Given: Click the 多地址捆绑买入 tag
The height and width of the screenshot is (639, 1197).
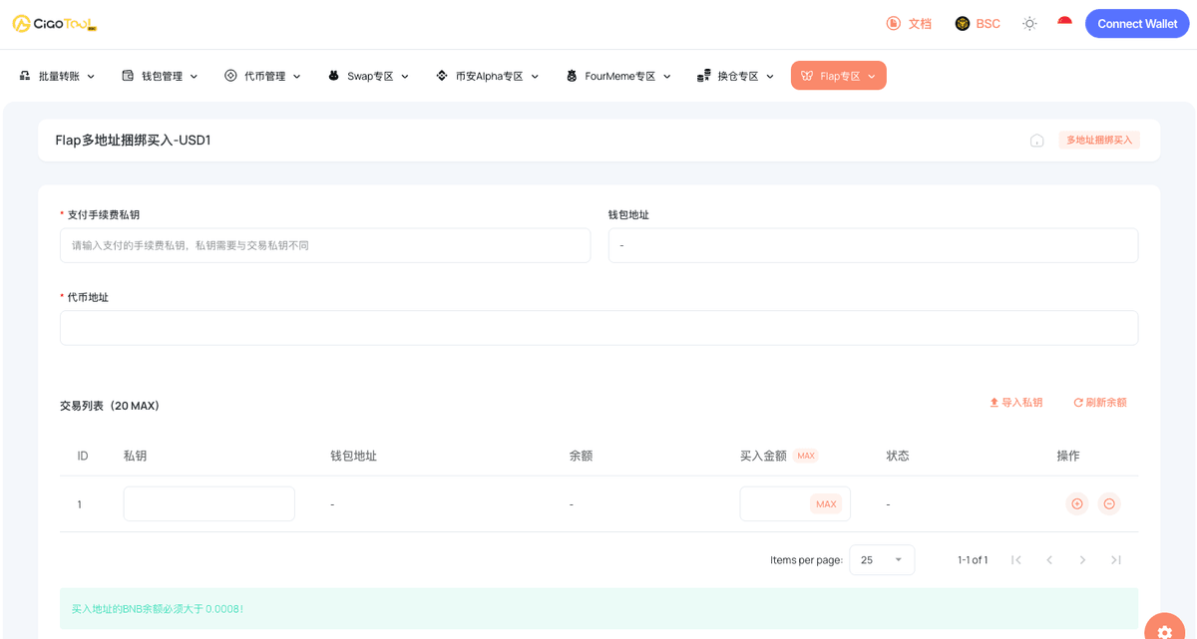Looking at the screenshot, I should coord(1099,141).
